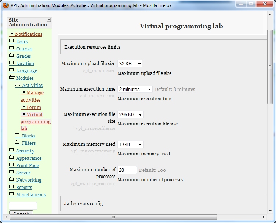Image resolution: width=276 pixels, height=223 pixels.
Task: Open the Activities subsection link
Action: point(32,86)
